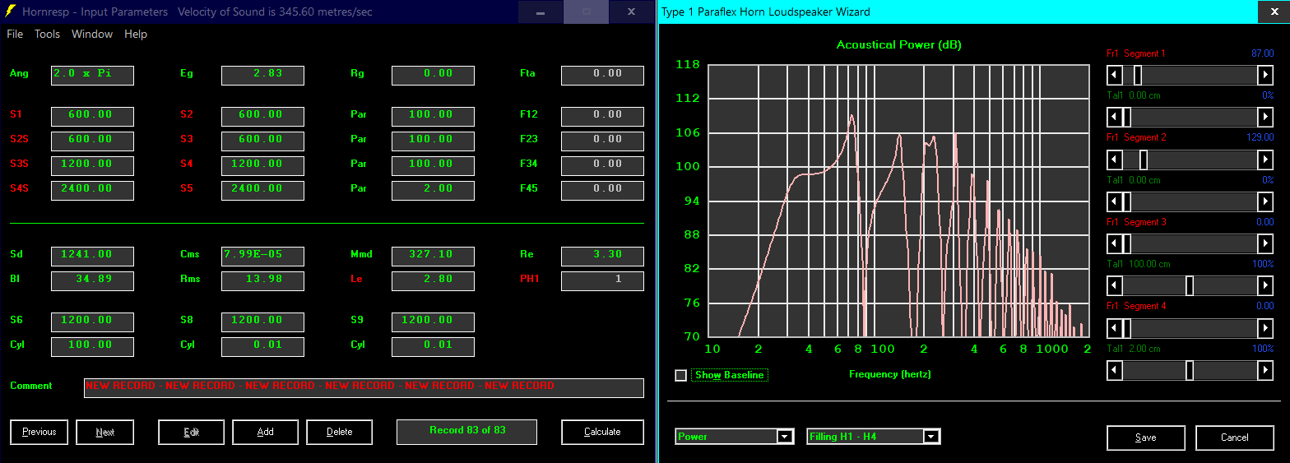Click the Hornresp lightning bolt title bar icon

pyautogui.click(x=10, y=12)
